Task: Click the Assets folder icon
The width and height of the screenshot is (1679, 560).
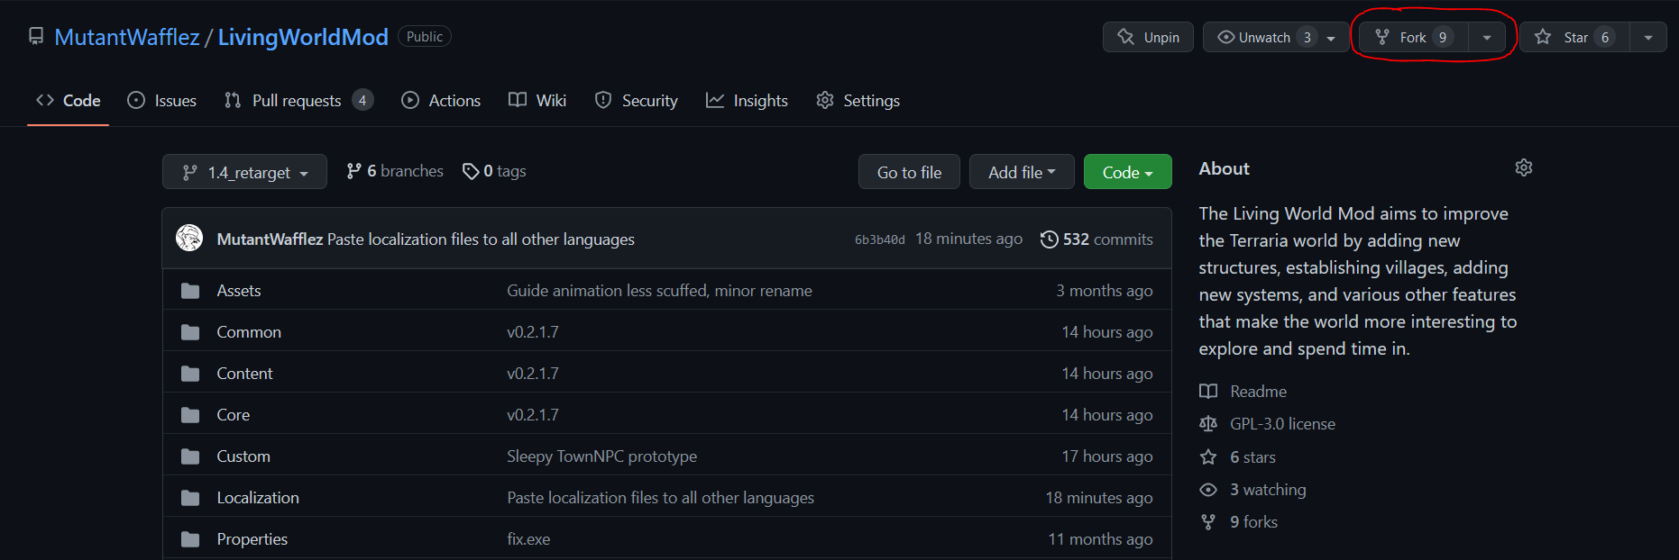Action: (190, 291)
